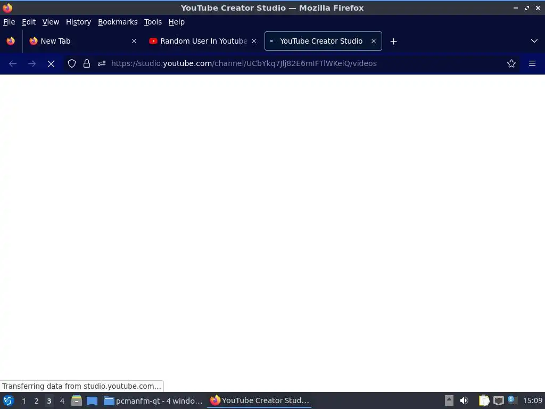The image size is (545, 409).
Task: Open the LXQt start menu
Action: (9, 400)
